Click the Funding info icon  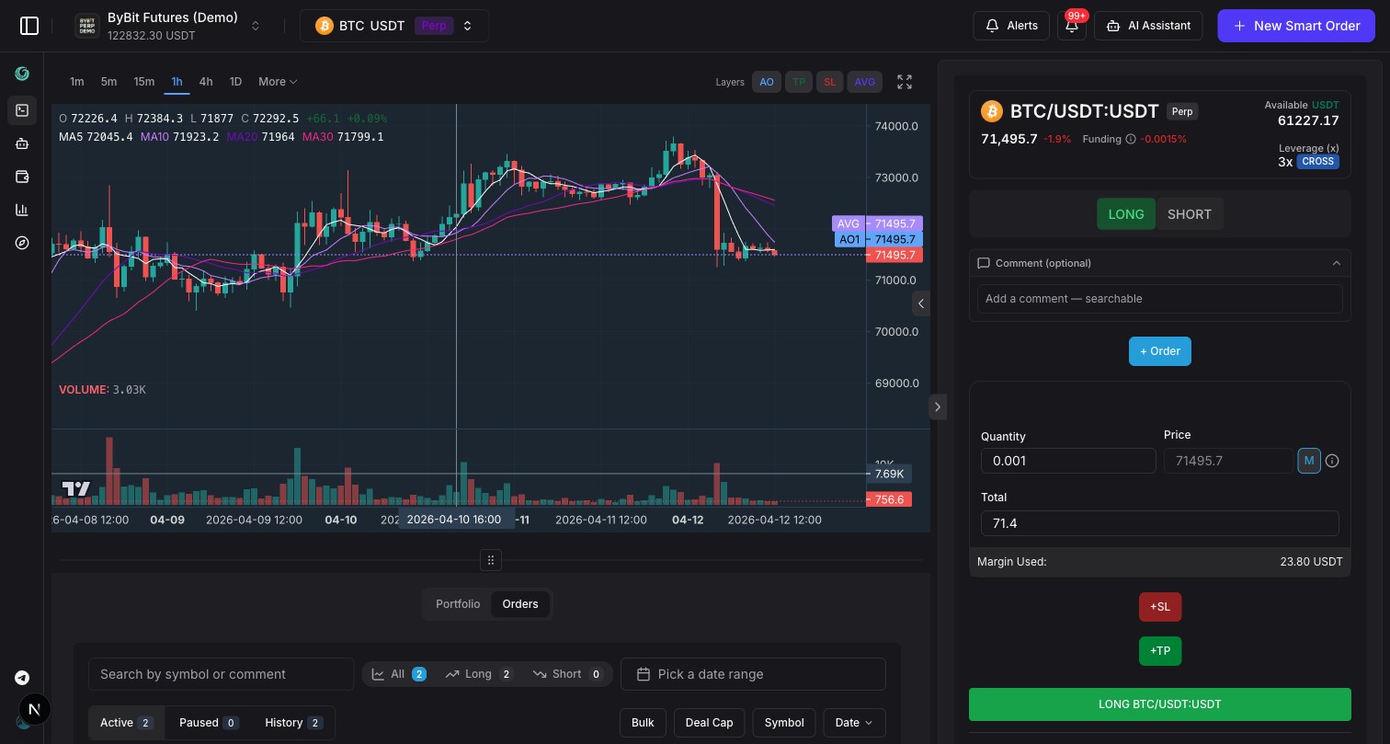(1131, 139)
